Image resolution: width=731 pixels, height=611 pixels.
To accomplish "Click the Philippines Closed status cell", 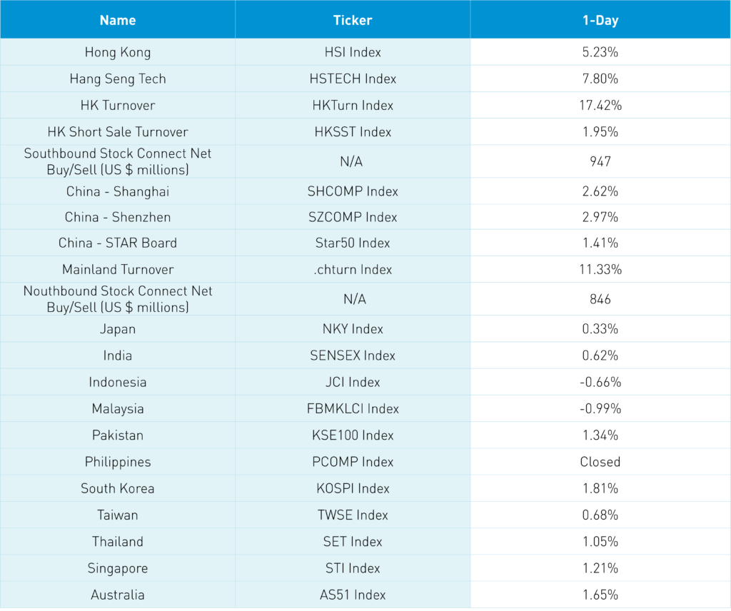I will tap(600, 462).
